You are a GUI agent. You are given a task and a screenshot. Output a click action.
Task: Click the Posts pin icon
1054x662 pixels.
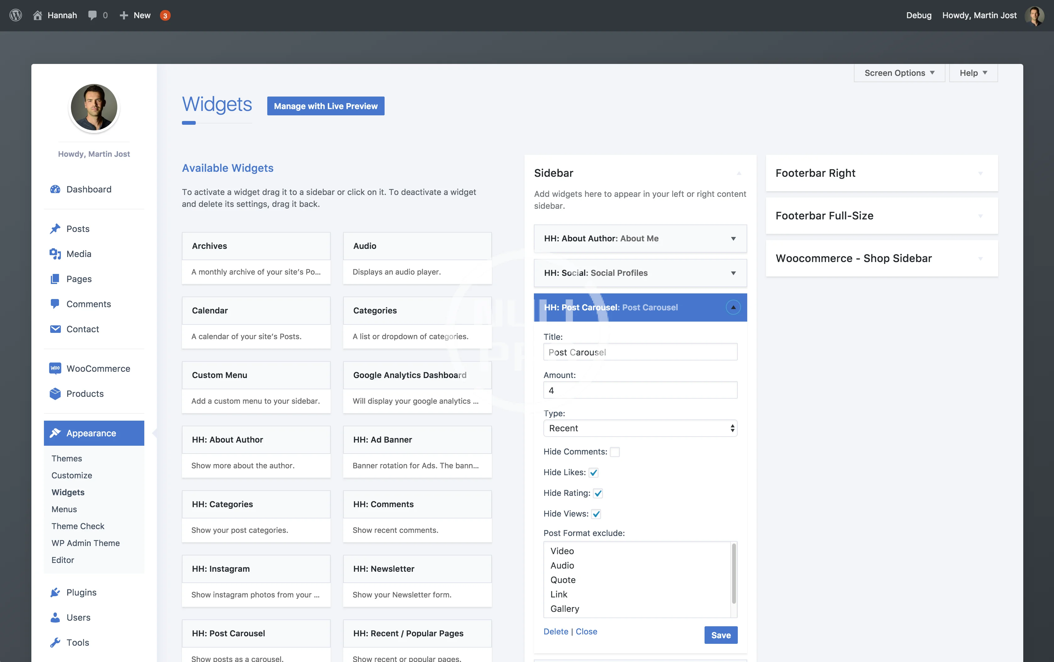[55, 229]
